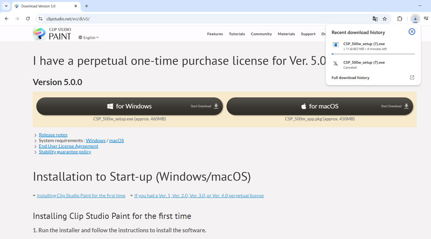Click the Clip Studio Paint logo
431x239 pixels.
pyautogui.click(x=52, y=34)
